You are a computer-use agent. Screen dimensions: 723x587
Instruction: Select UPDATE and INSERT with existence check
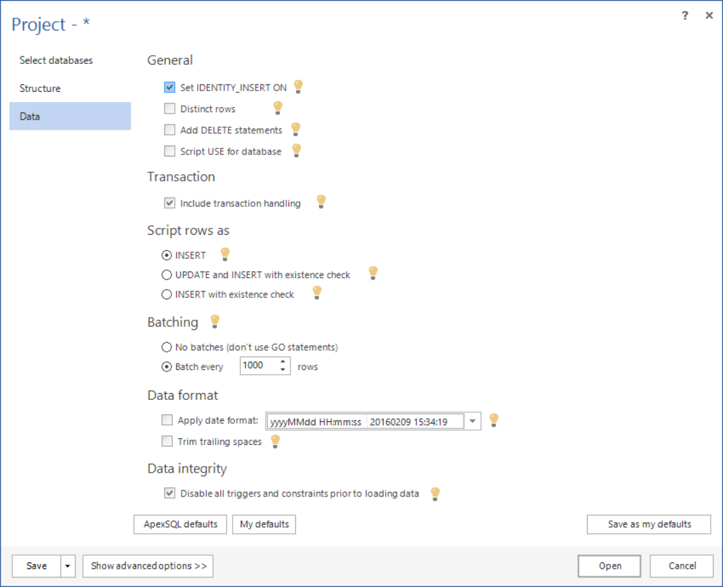(167, 275)
